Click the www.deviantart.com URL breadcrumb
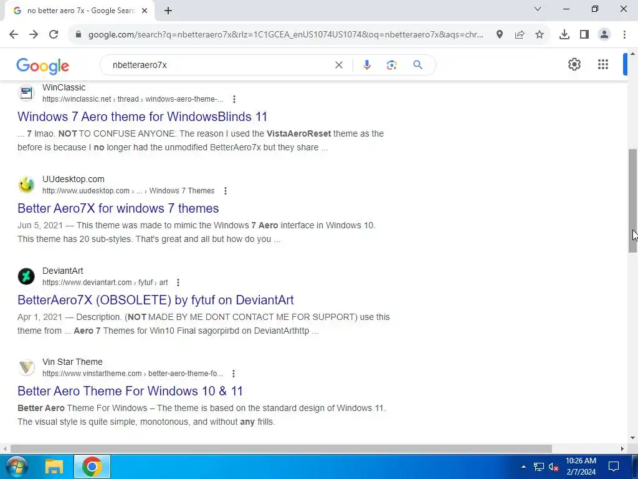Image resolution: width=638 pixels, height=479 pixels. (105, 283)
